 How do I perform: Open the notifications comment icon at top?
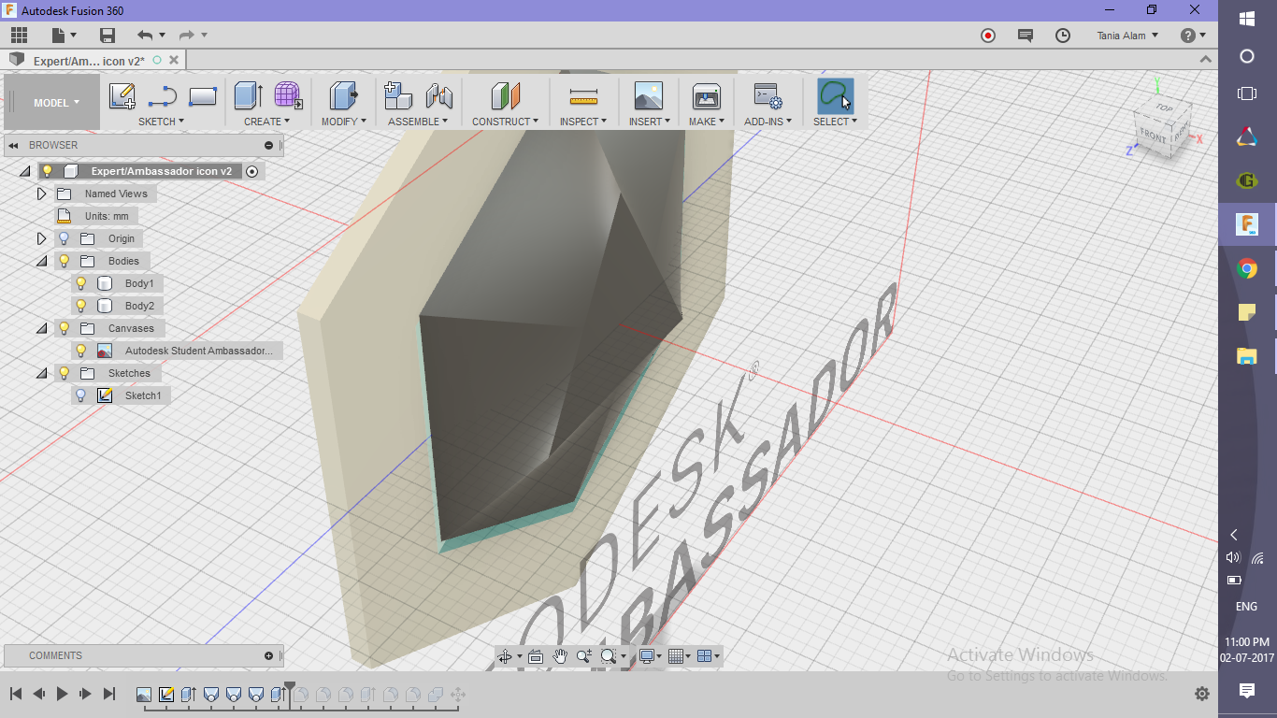click(1026, 36)
